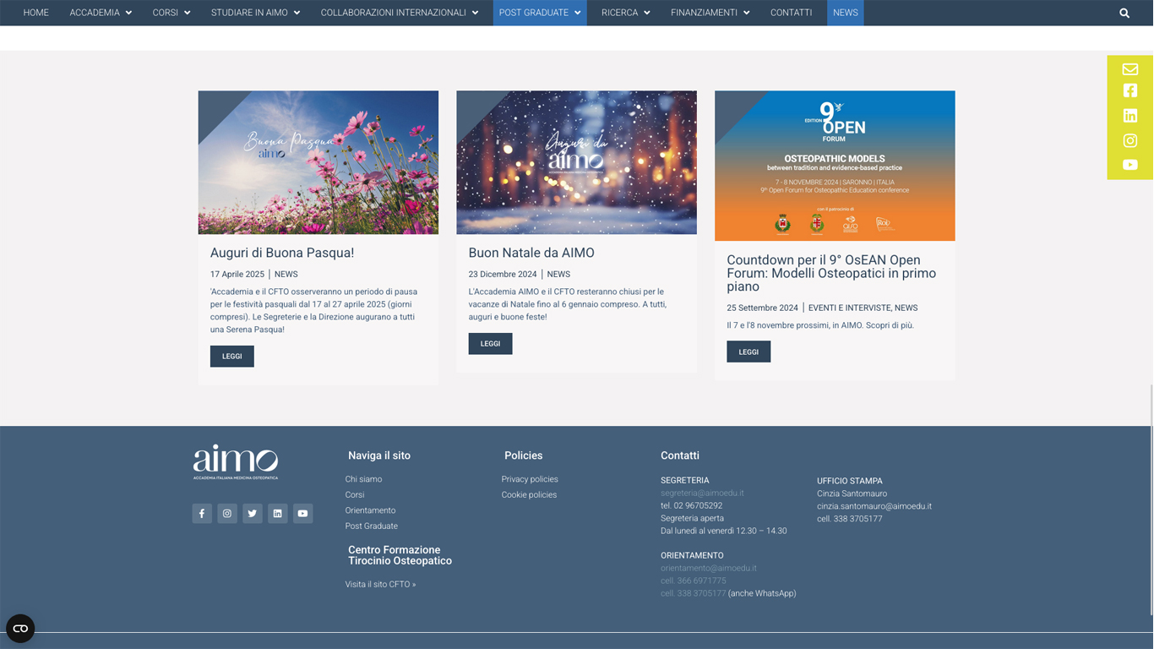Image resolution: width=1154 pixels, height=649 pixels.
Task: Click the footer Twitter icon
Action: click(253, 514)
